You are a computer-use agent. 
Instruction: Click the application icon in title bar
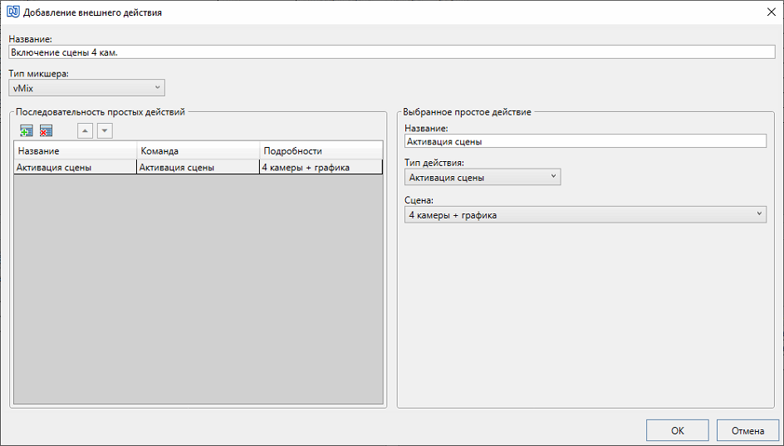click(12, 12)
